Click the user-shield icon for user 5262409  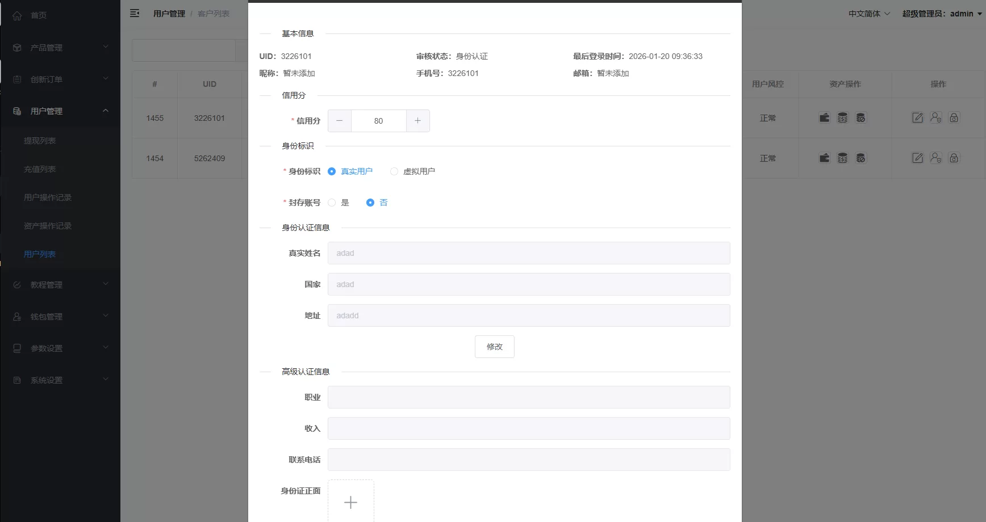tap(936, 158)
